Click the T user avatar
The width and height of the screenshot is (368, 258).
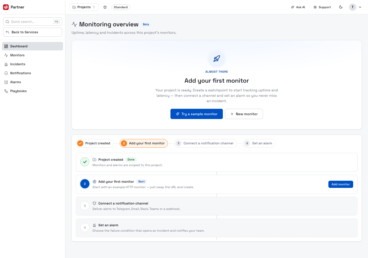tap(353, 7)
